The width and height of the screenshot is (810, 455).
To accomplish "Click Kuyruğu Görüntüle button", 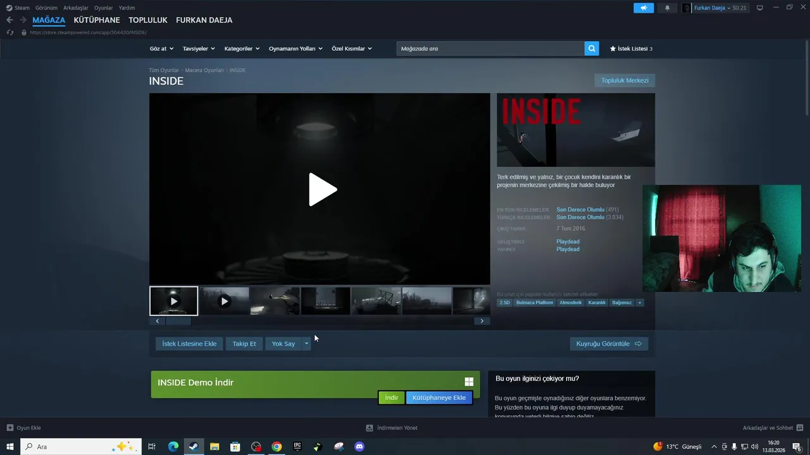I will (609, 344).
